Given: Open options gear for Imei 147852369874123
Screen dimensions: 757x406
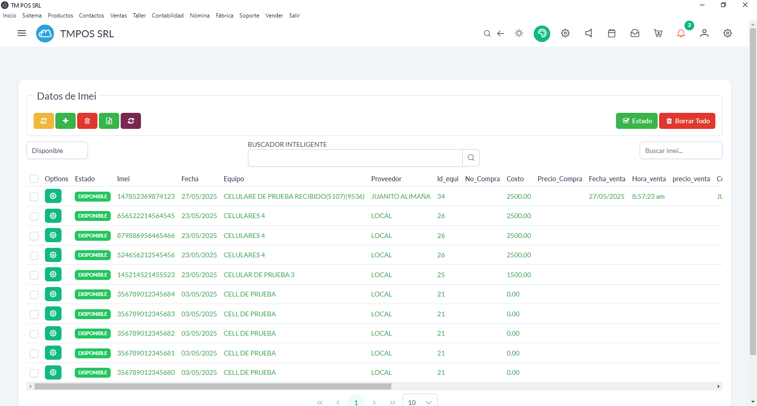Looking at the screenshot, I should (53, 196).
